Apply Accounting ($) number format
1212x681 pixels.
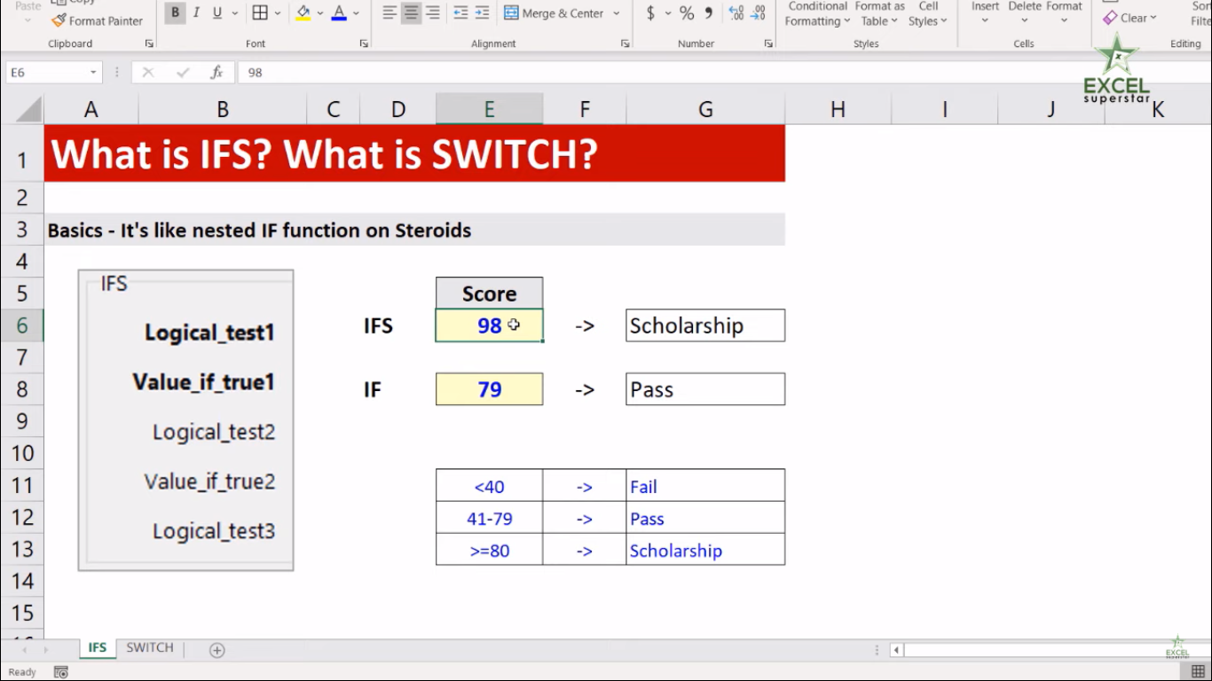651,13
